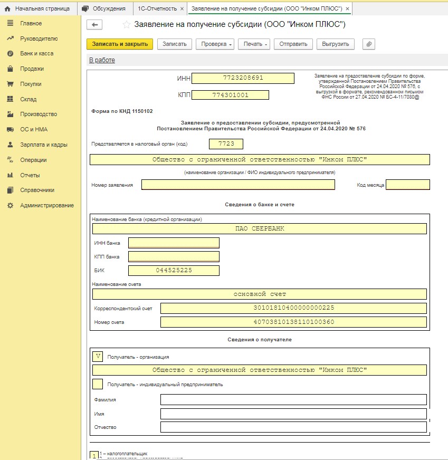The width and height of the screenshot is (448, 460).
Task: Click the Производство factory icon
Action: pos(10,114)
